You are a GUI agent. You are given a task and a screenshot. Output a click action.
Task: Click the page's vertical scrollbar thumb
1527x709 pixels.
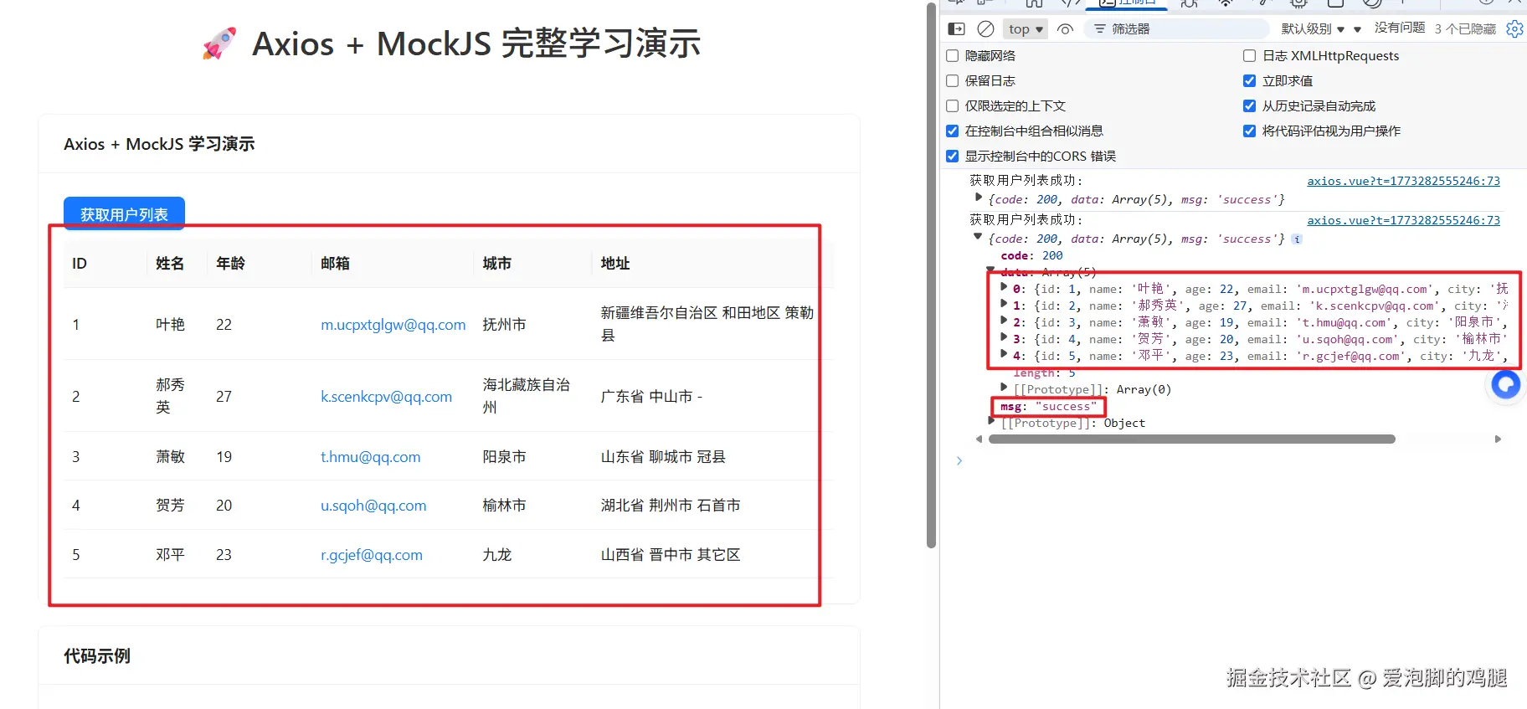(931, 276)
